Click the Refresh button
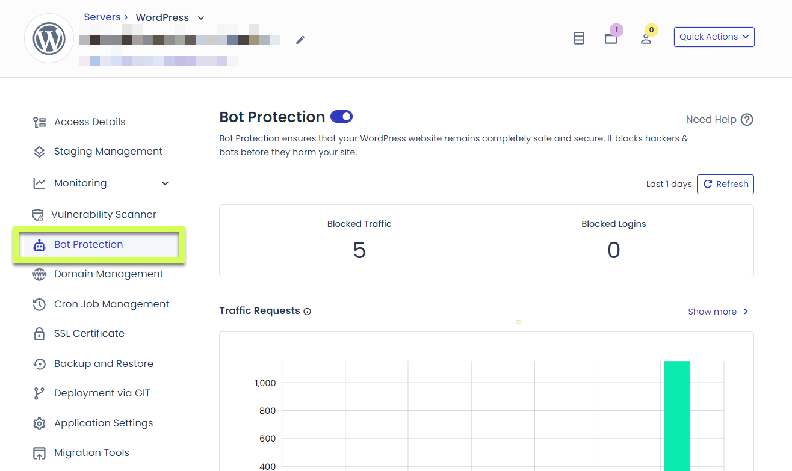The image size is (792, 471). pyautogui.click(x=725, y=185)
